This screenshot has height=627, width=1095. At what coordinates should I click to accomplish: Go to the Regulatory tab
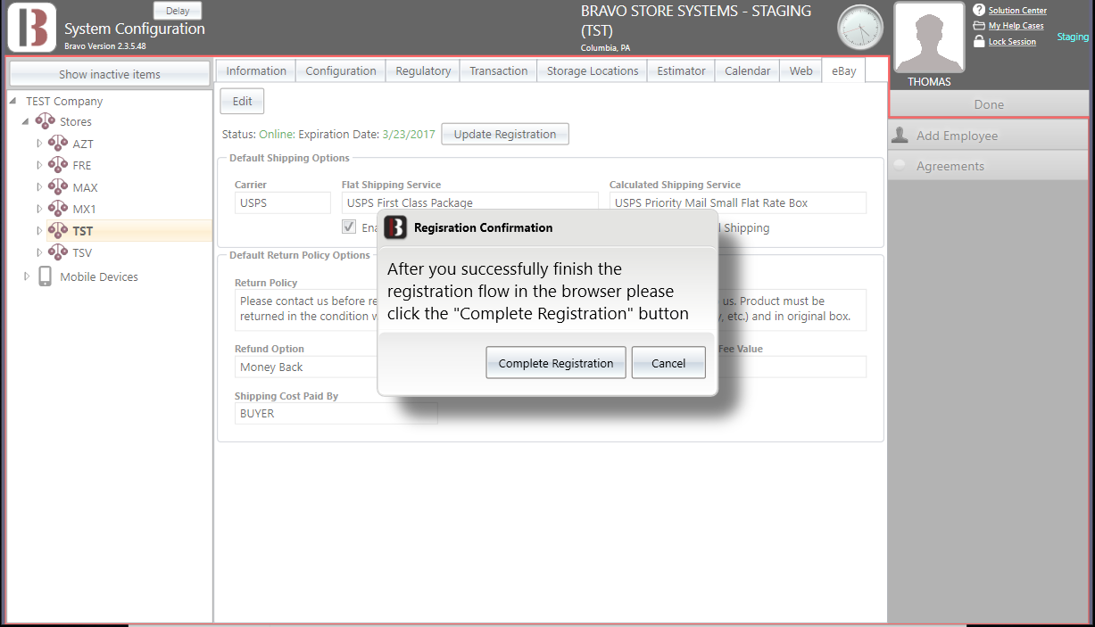[423, 70]
